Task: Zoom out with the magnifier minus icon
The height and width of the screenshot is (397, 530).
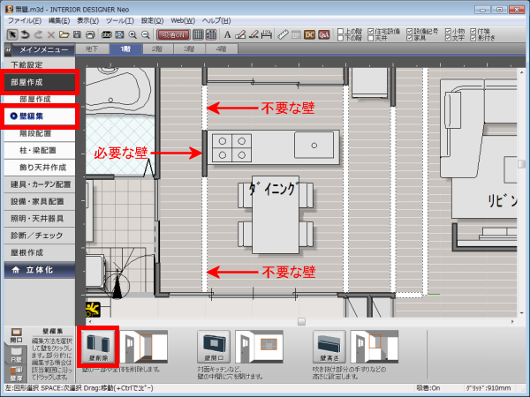Action: [x=145, y=34]
